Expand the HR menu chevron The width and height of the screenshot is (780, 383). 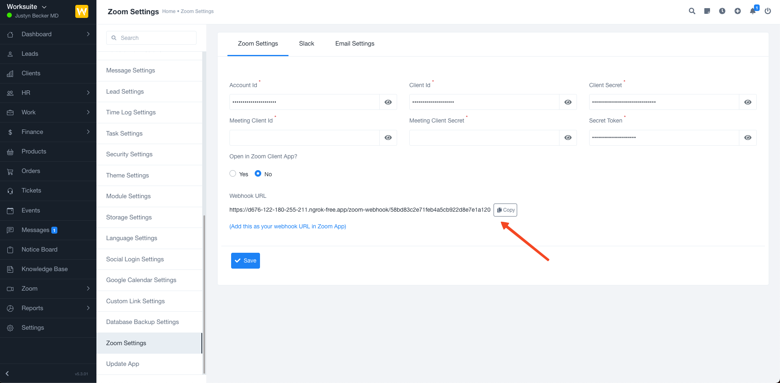click(x=88, y=93)
